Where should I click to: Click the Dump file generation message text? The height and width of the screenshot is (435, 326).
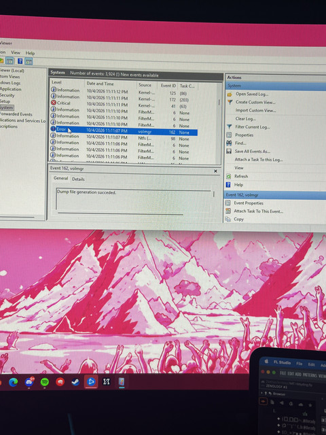(86, 192)
